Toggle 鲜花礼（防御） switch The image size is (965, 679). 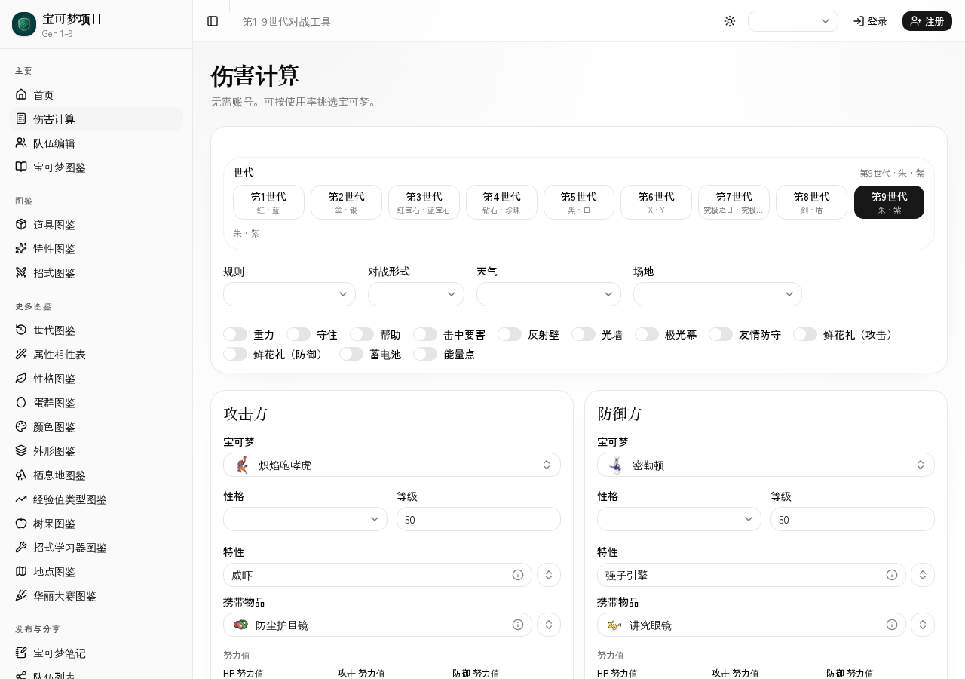pyautogui.click(x=235, y=354)
